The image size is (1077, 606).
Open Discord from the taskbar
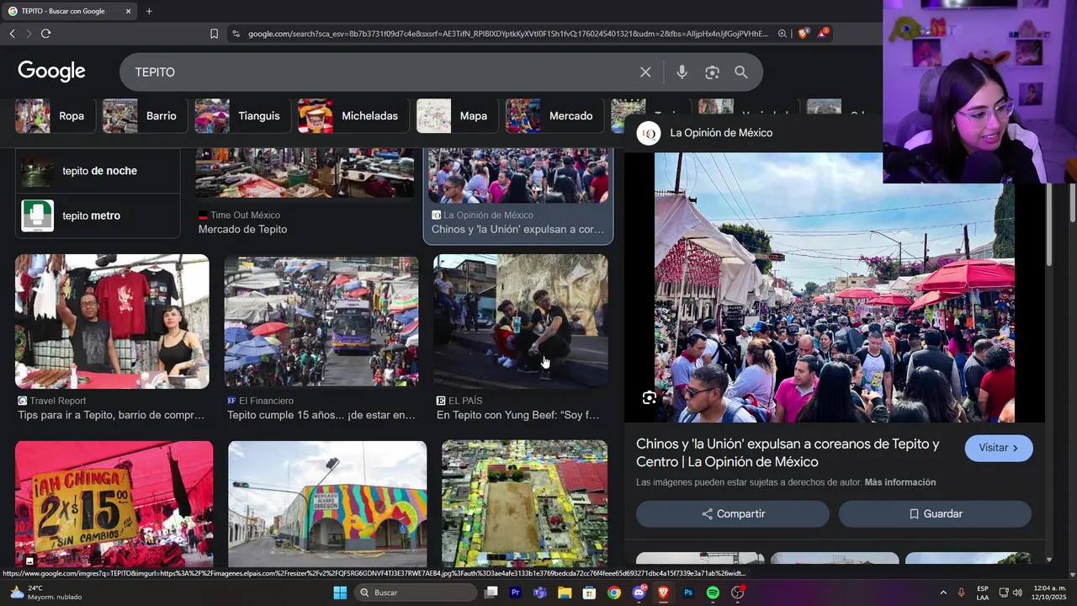tap(639, 593)
